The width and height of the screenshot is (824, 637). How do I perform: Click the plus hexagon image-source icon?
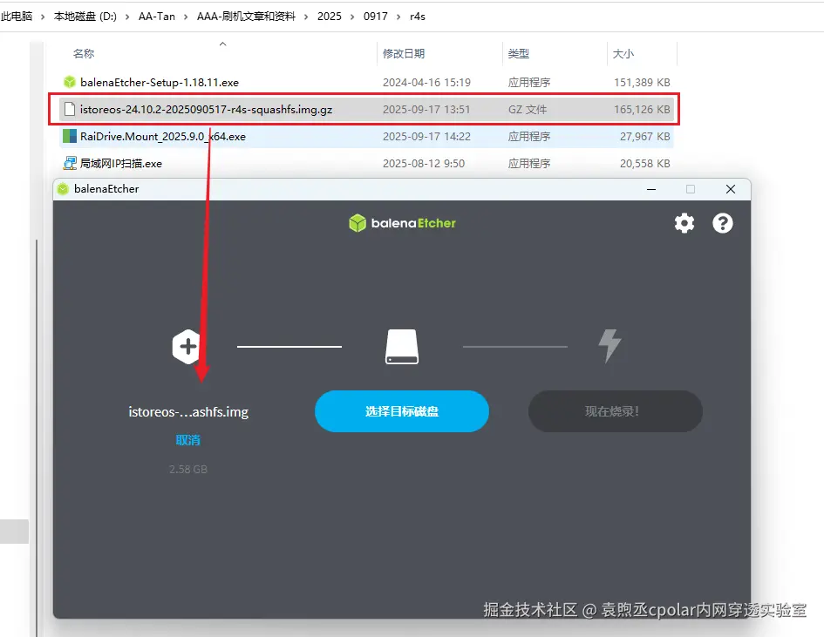point(187,347)
